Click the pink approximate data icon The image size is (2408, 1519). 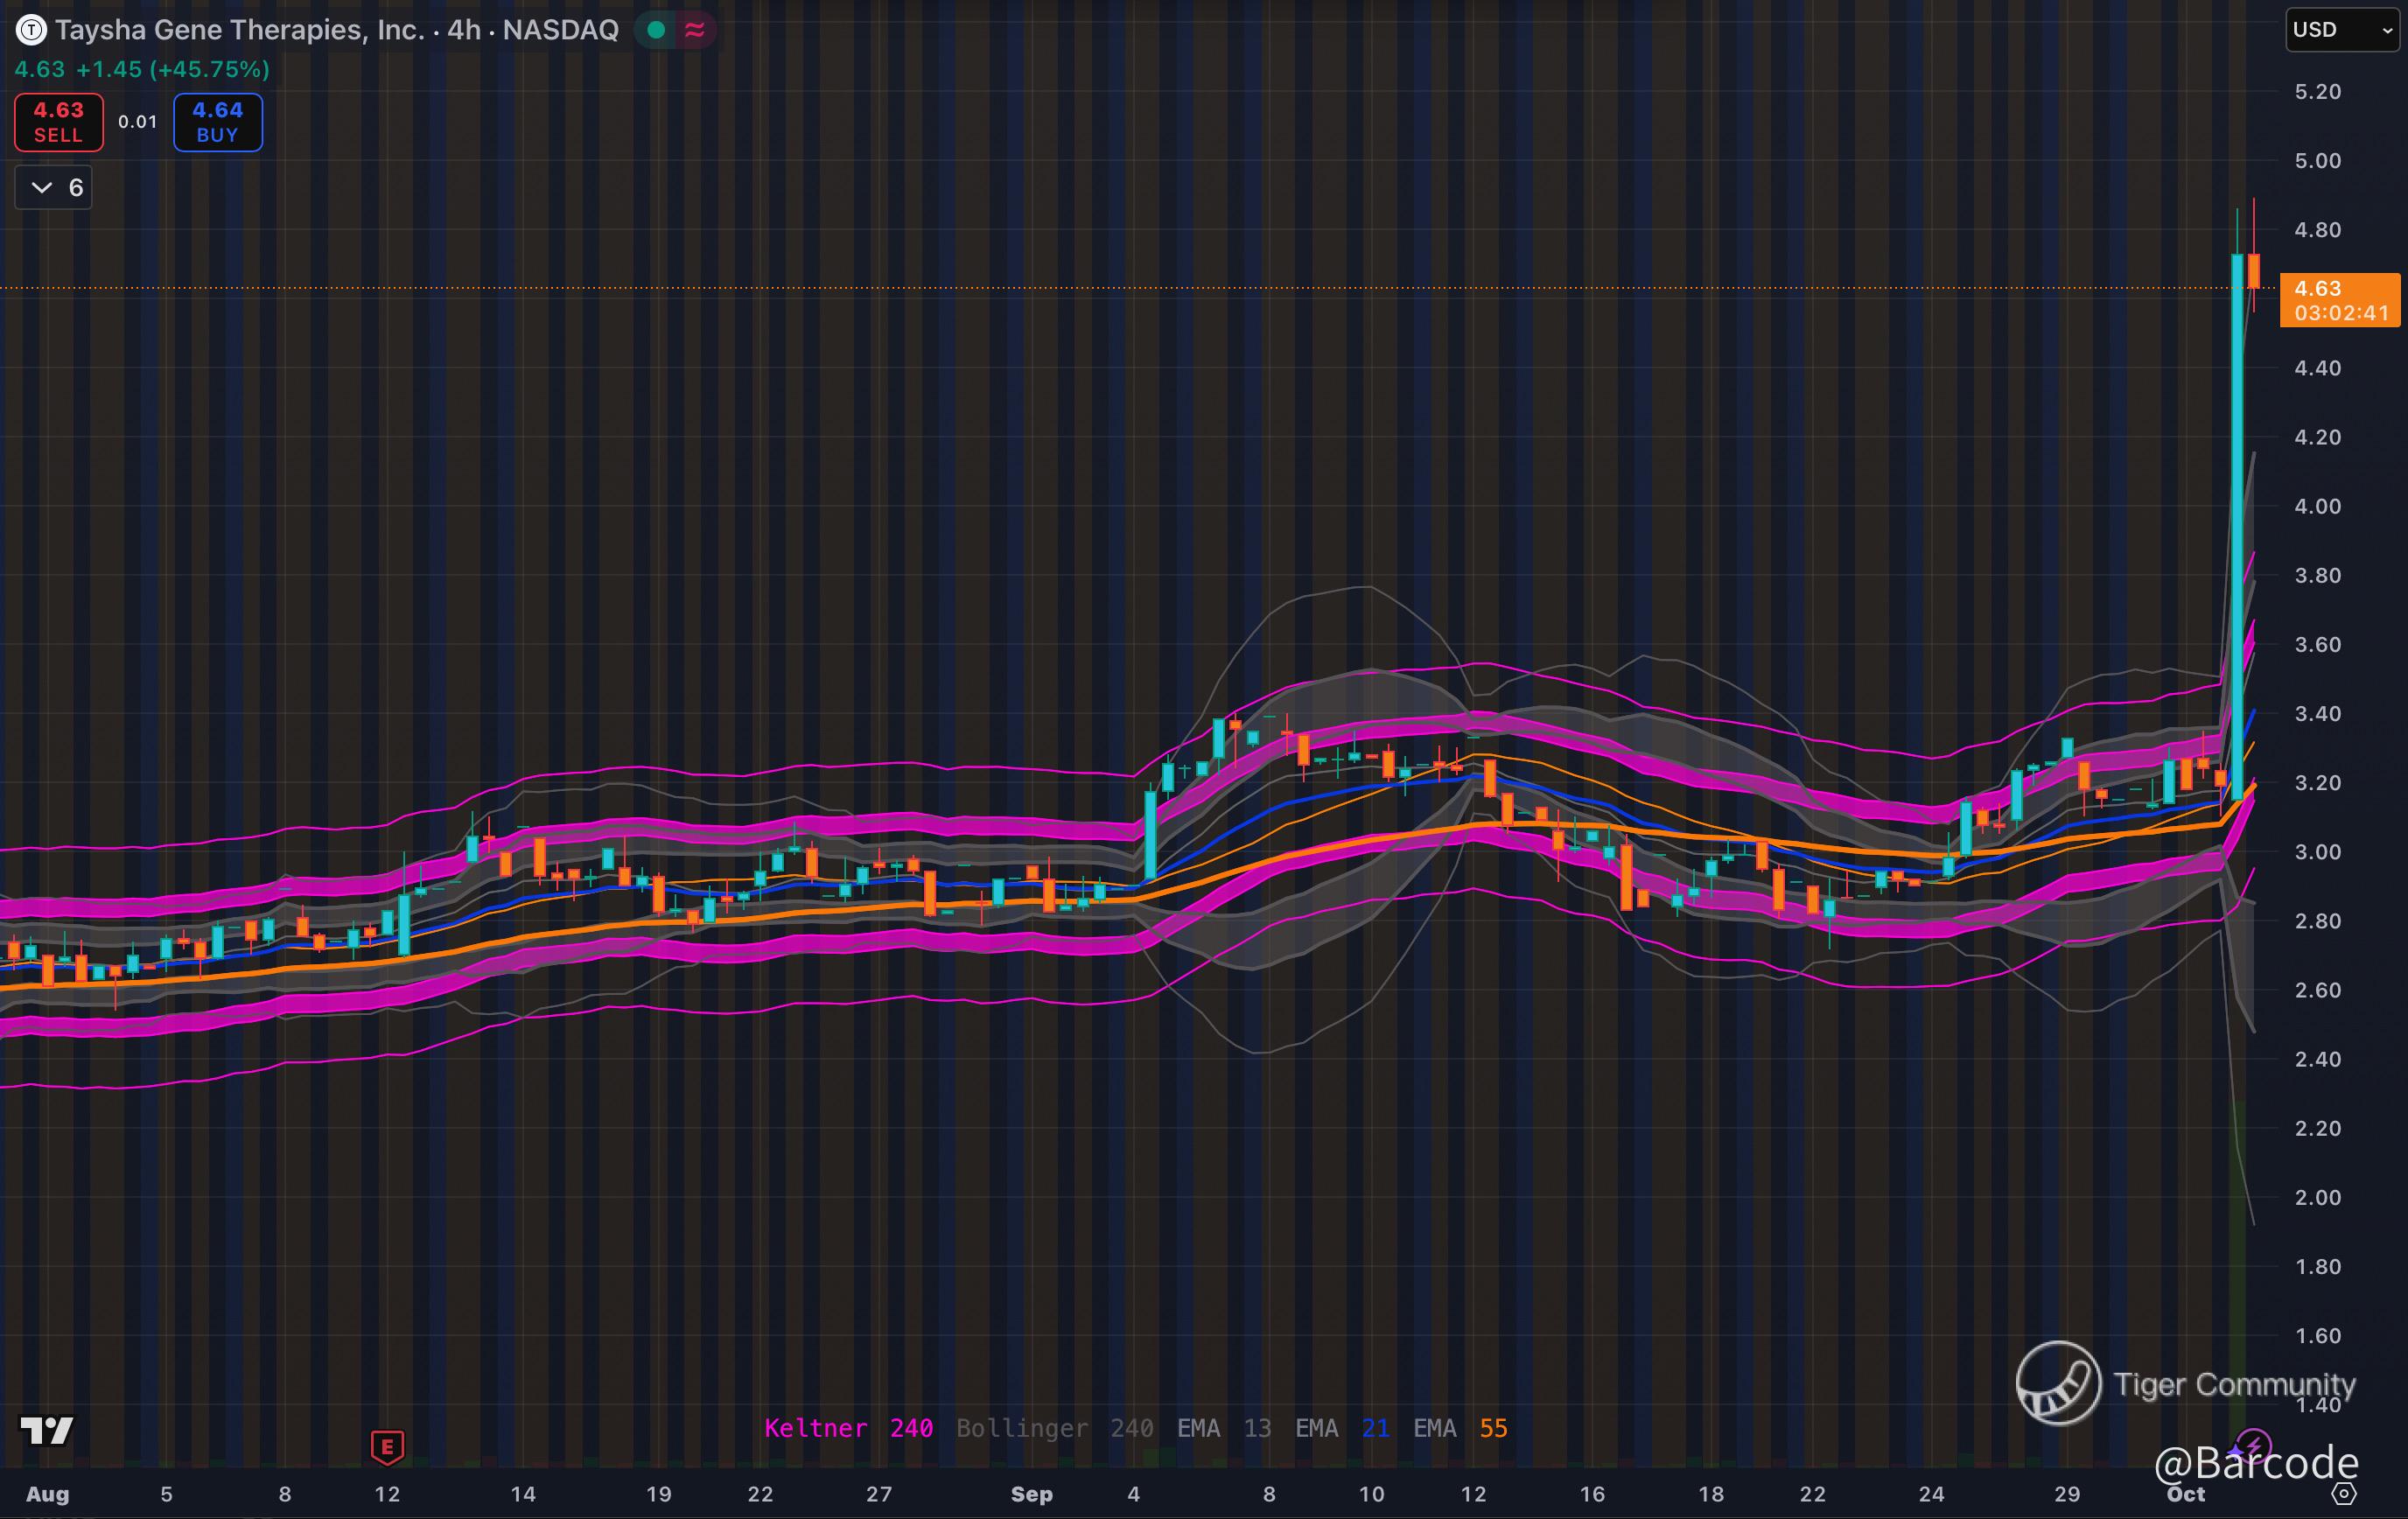pos(694,30)
